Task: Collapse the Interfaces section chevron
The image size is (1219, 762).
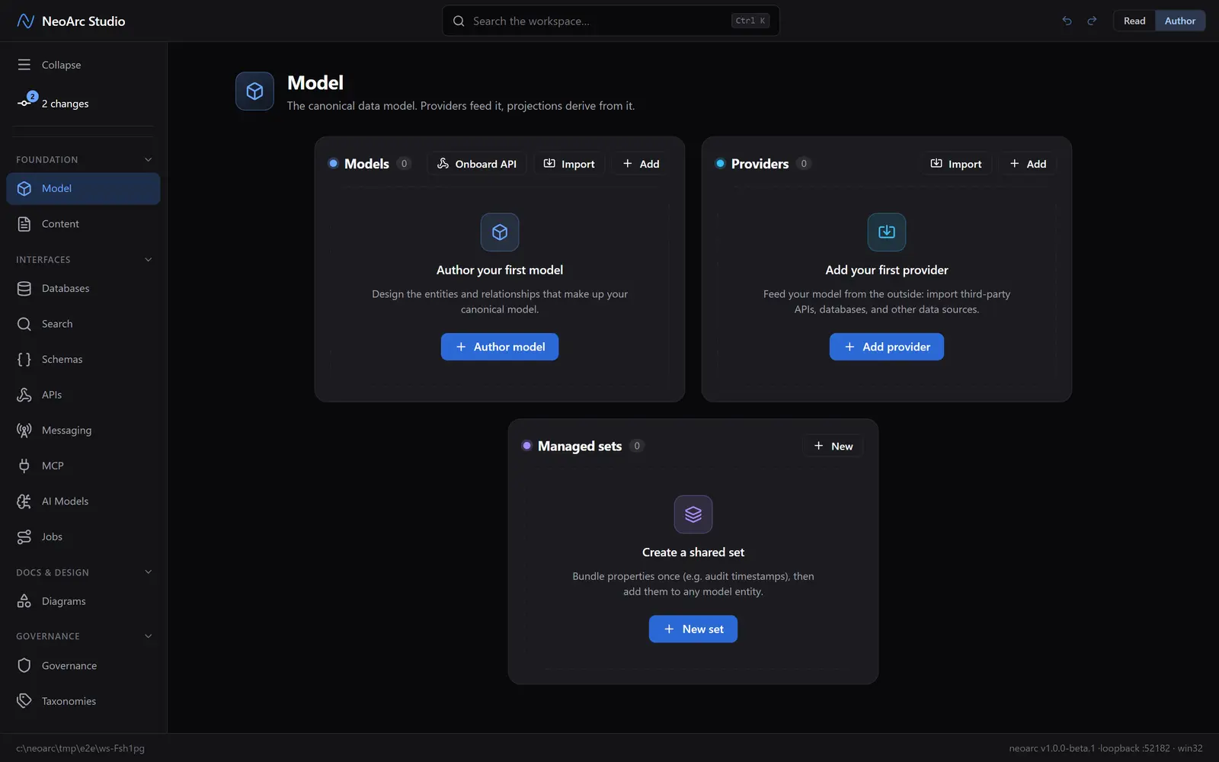Action: (148, 260)
